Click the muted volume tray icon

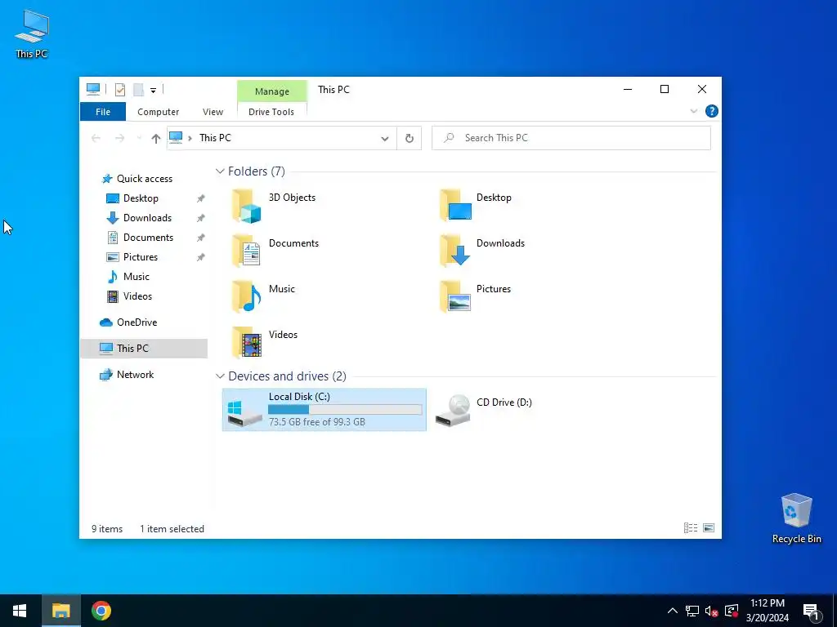[x=712, y=611]
